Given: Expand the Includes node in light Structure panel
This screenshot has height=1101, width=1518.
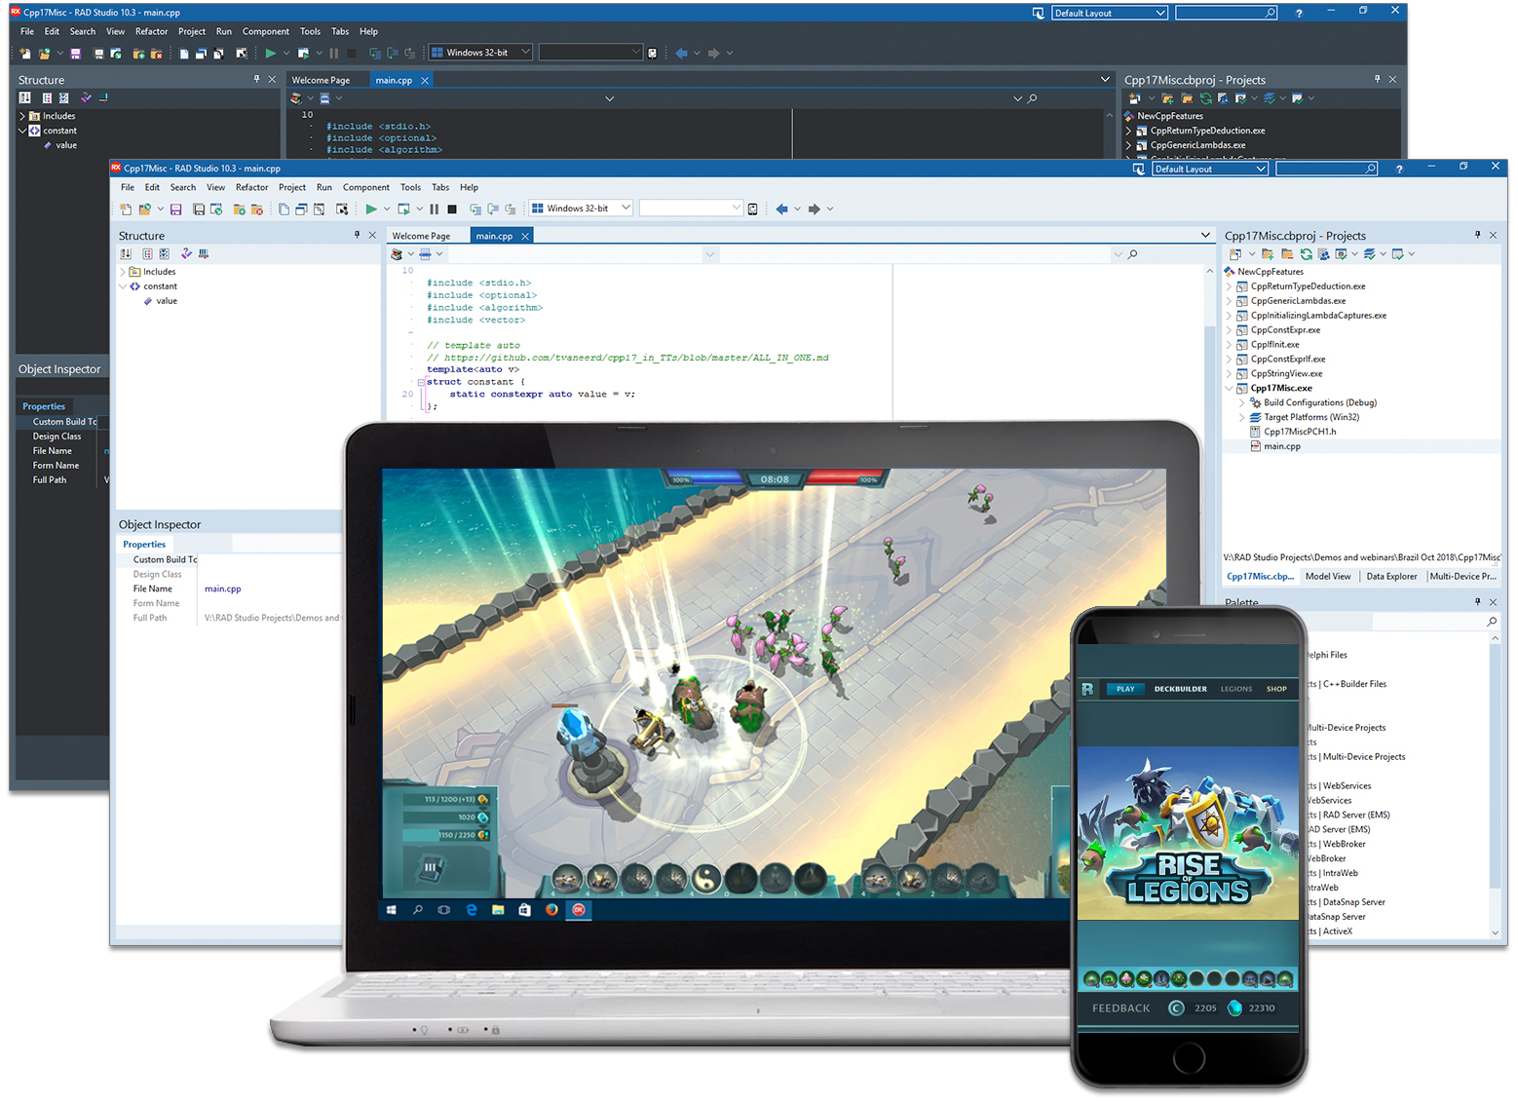Looking at the screenshot, I should 123,272.
